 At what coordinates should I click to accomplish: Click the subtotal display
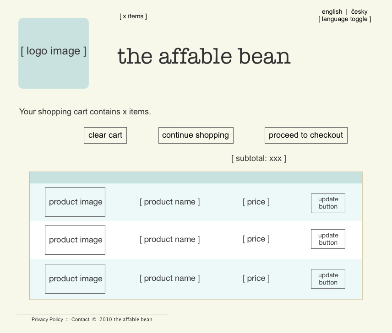[x=259, y=158]
